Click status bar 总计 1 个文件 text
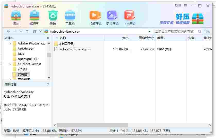 119,131
